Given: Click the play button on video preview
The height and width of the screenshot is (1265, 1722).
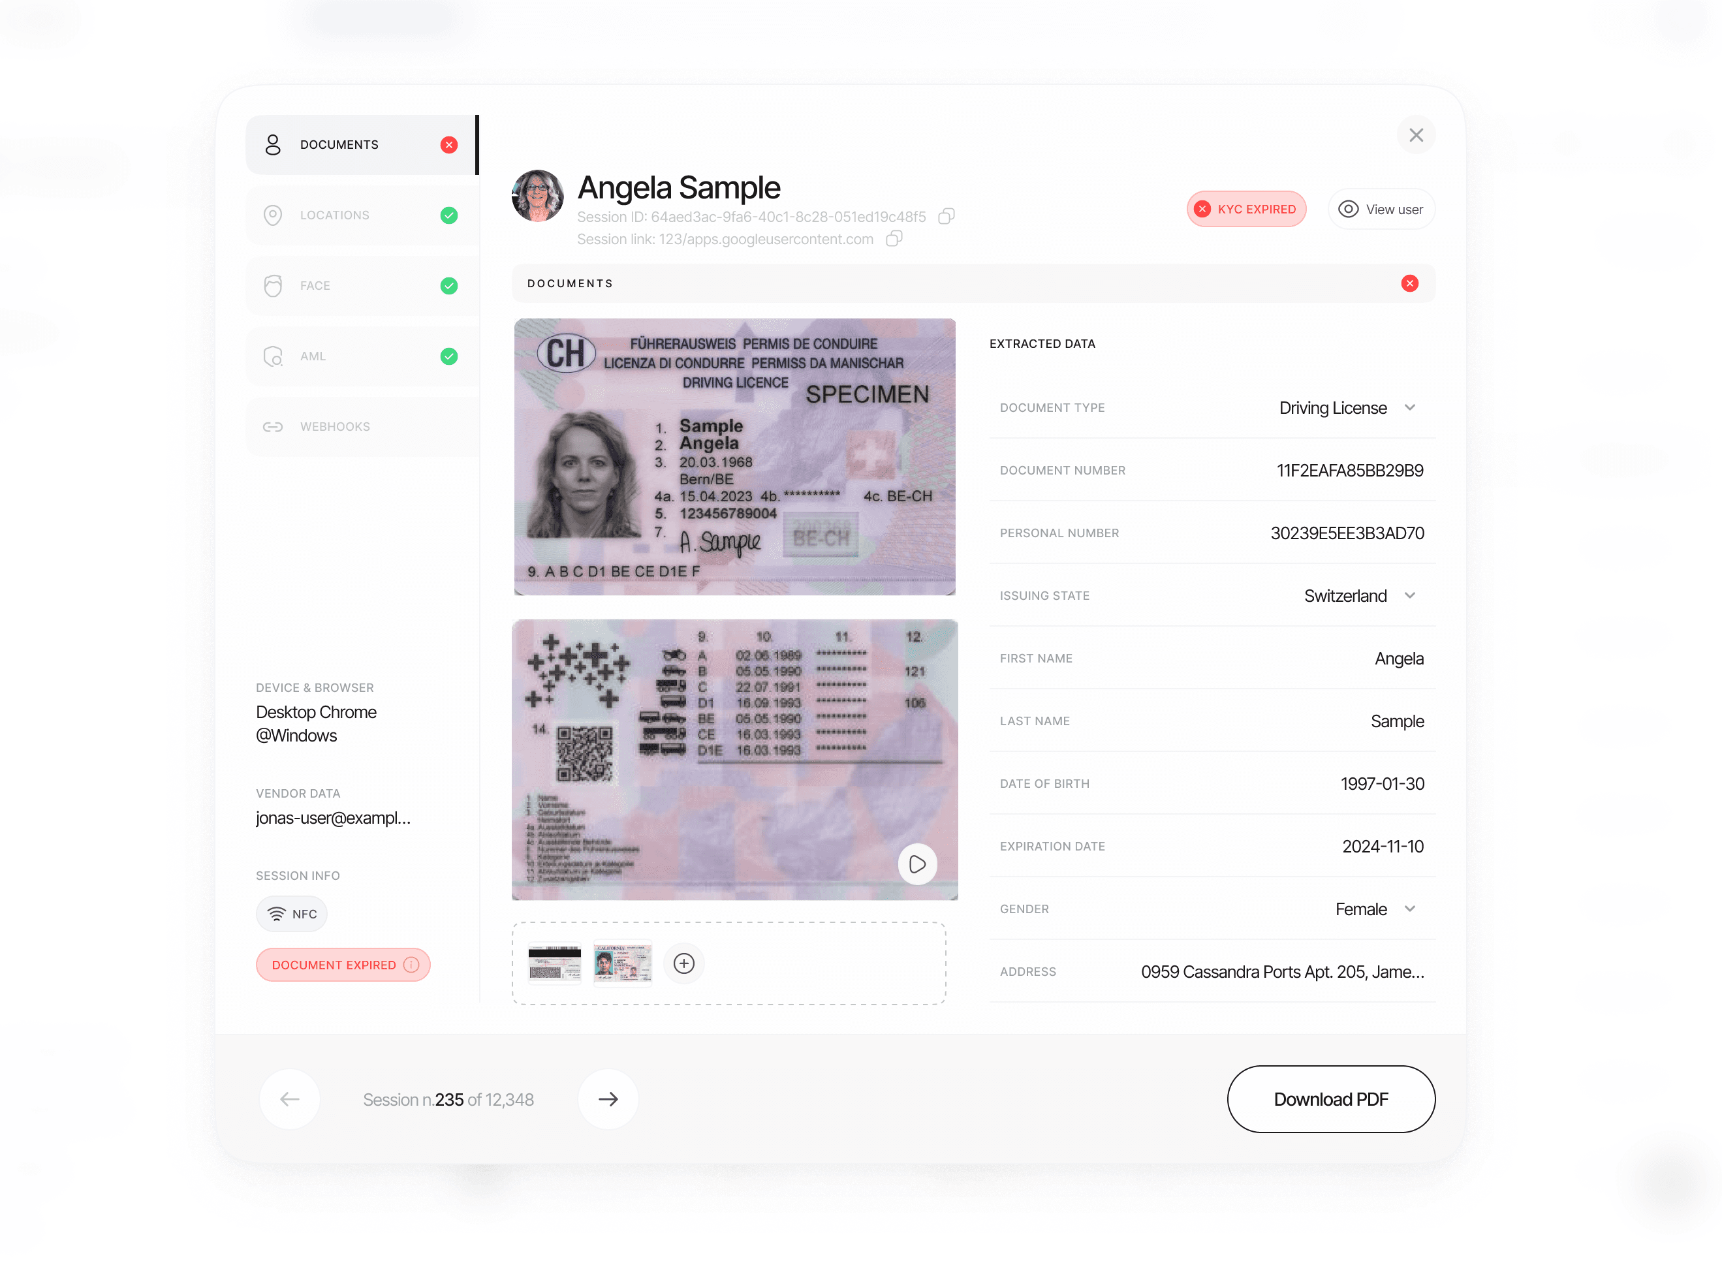Looking at the screenshot, I should click(917, 862).
